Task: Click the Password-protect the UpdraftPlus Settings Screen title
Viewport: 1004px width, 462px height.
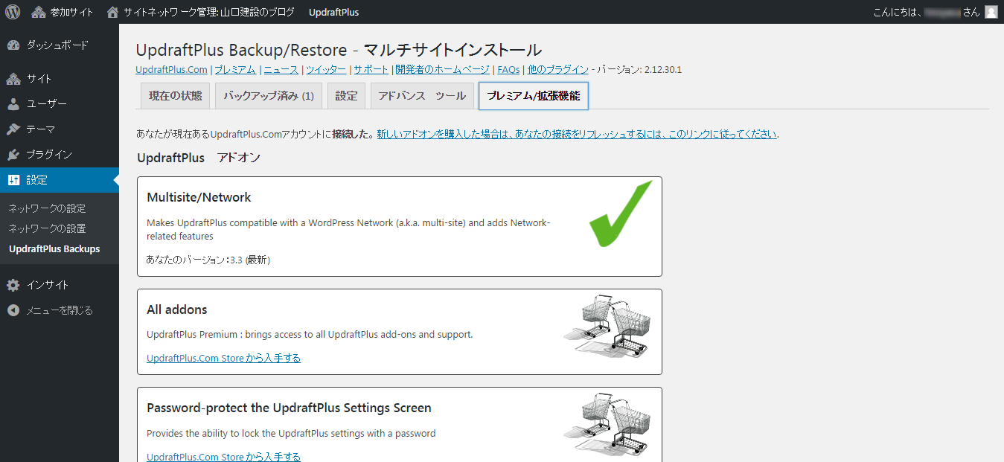Action: (289, 408)
